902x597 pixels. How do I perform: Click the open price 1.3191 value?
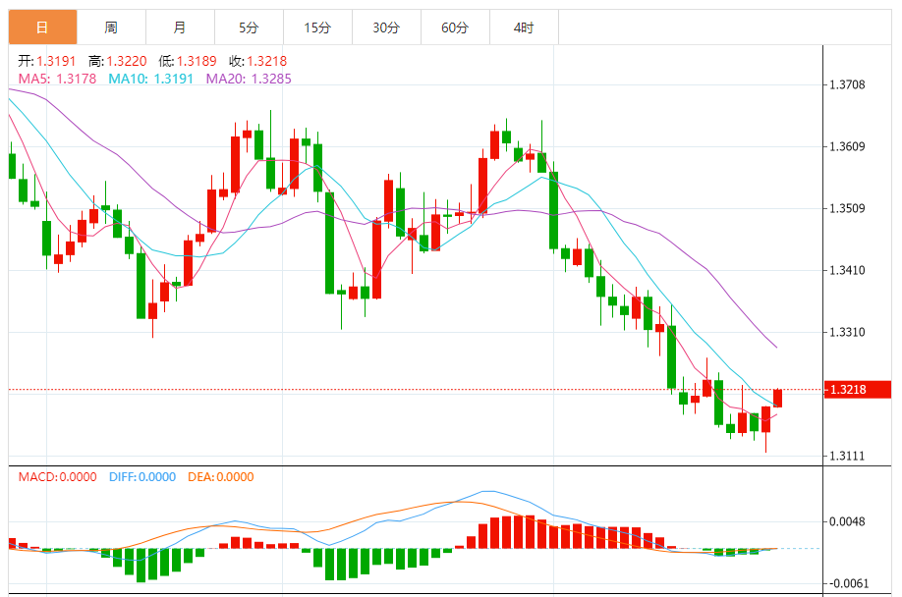(56, 61)
